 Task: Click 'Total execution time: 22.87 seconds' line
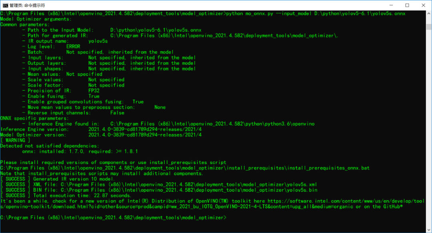(66, 195)
